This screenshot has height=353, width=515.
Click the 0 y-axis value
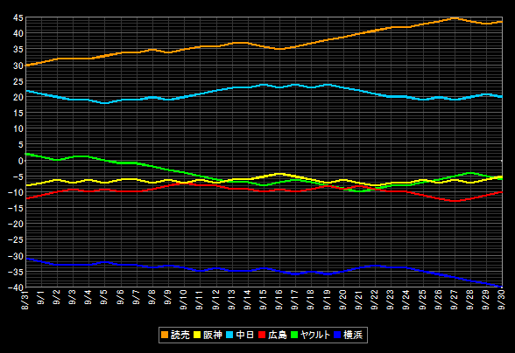[21, 161]
